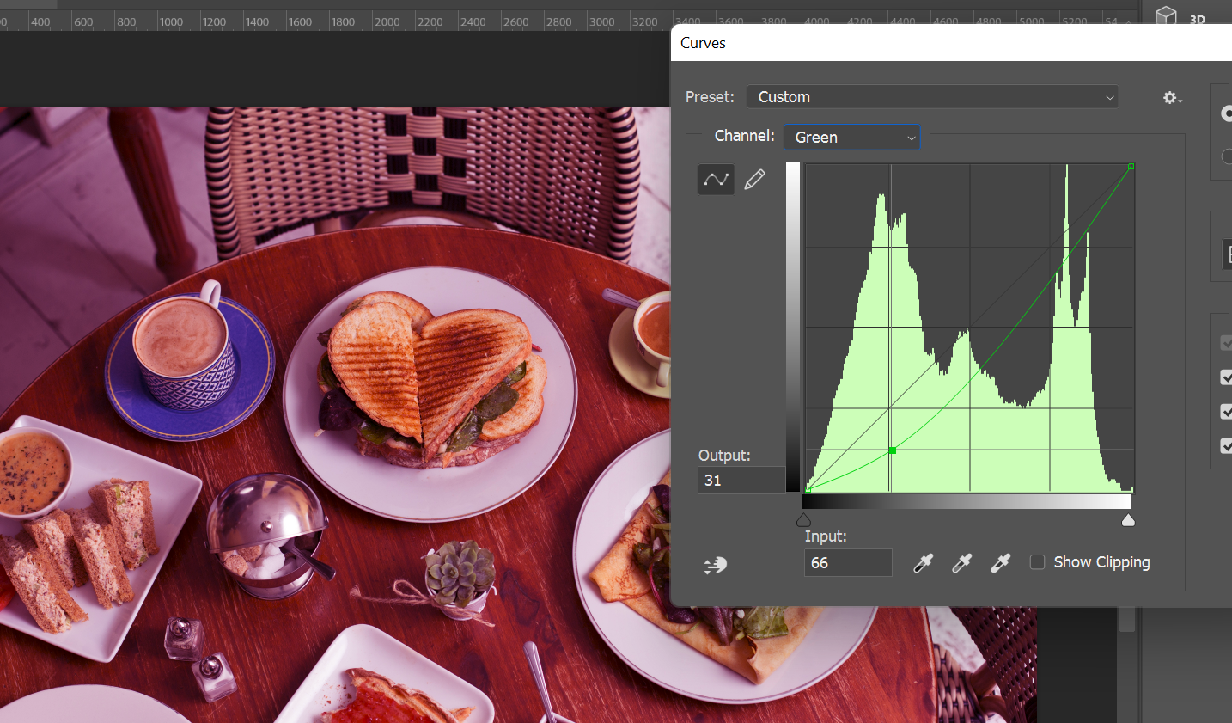Click the partially visible button right of histogram

(x=1226, y=254)
